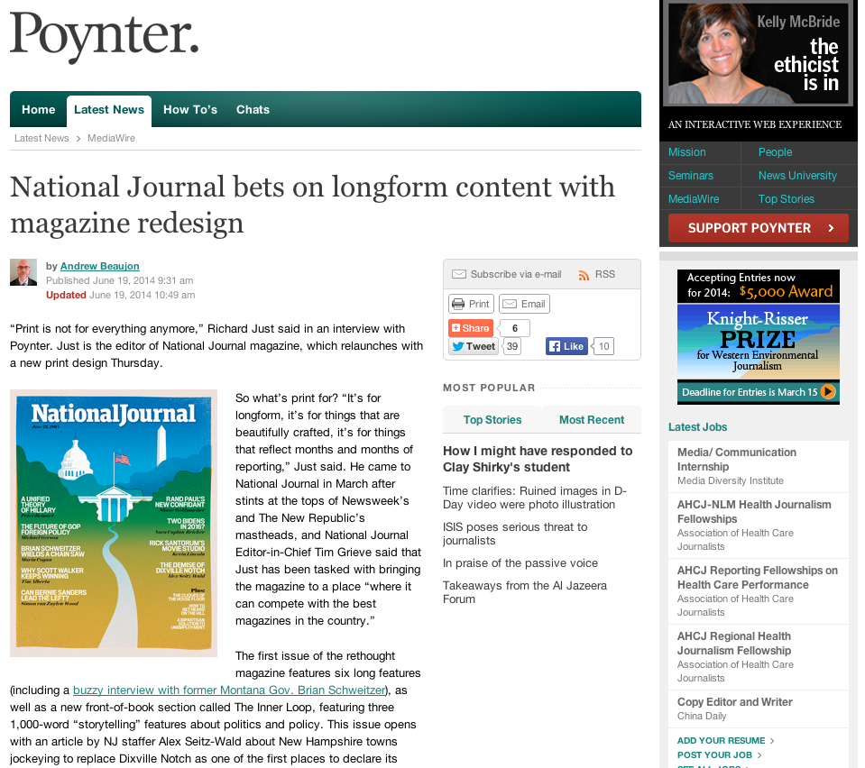Screen dimensions: 865x768
Task: Switch to the Chats tab
Action: 253,110
